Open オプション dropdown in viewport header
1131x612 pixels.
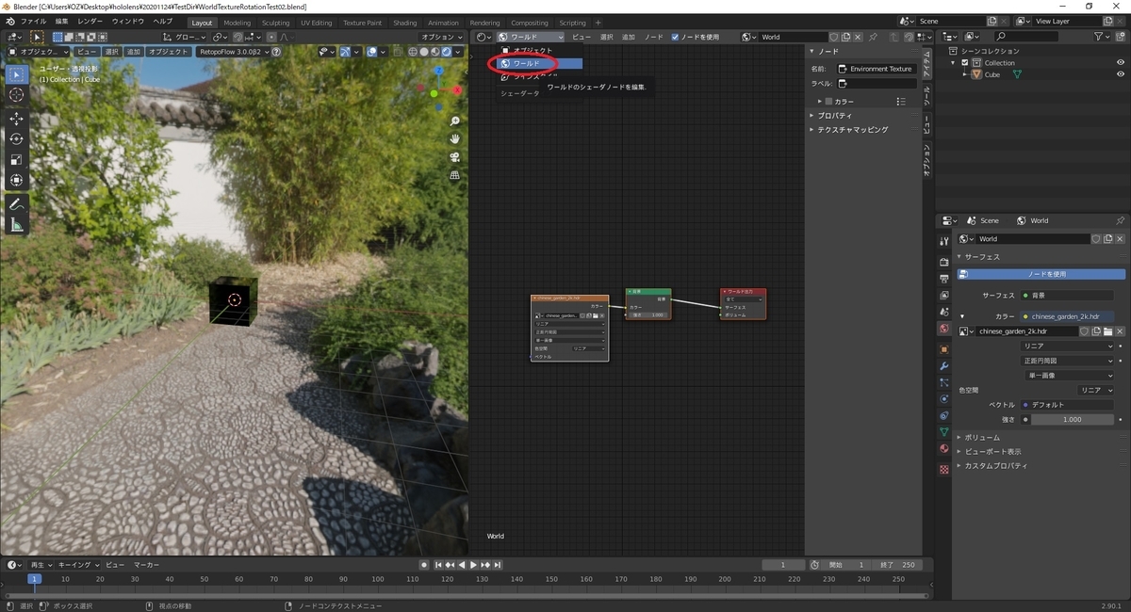point(443,37)
